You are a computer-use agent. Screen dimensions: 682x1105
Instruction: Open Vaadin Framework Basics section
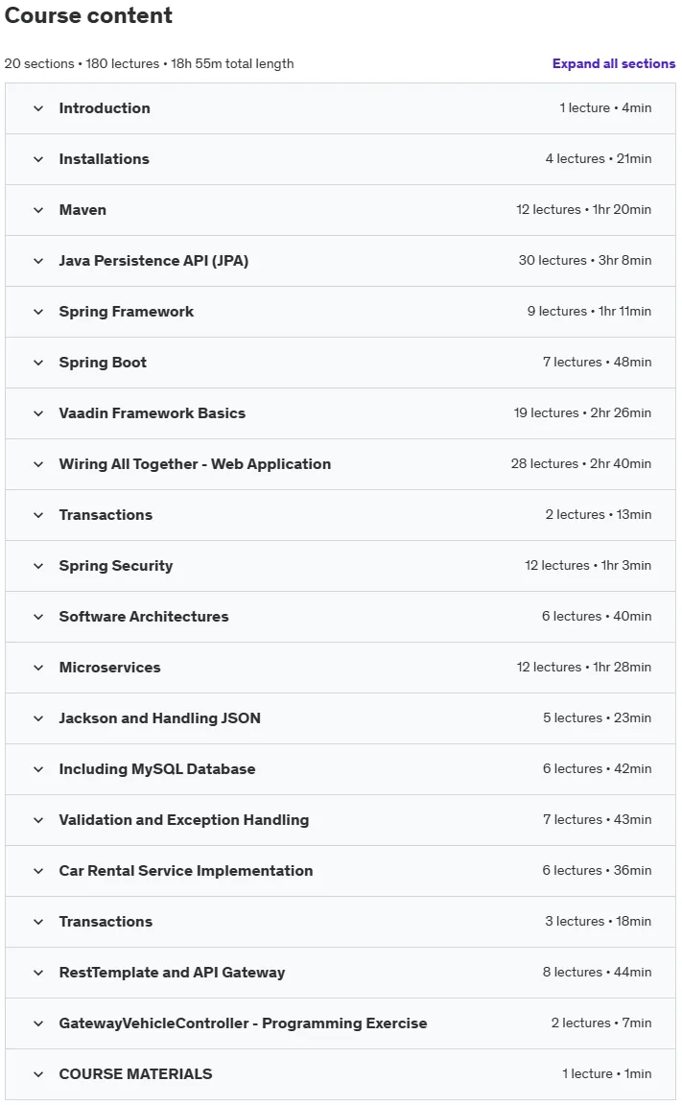[341, 413]
